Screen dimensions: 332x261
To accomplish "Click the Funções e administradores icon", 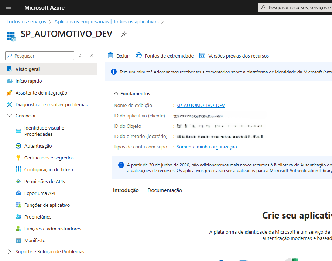I will tap(18, 229).
